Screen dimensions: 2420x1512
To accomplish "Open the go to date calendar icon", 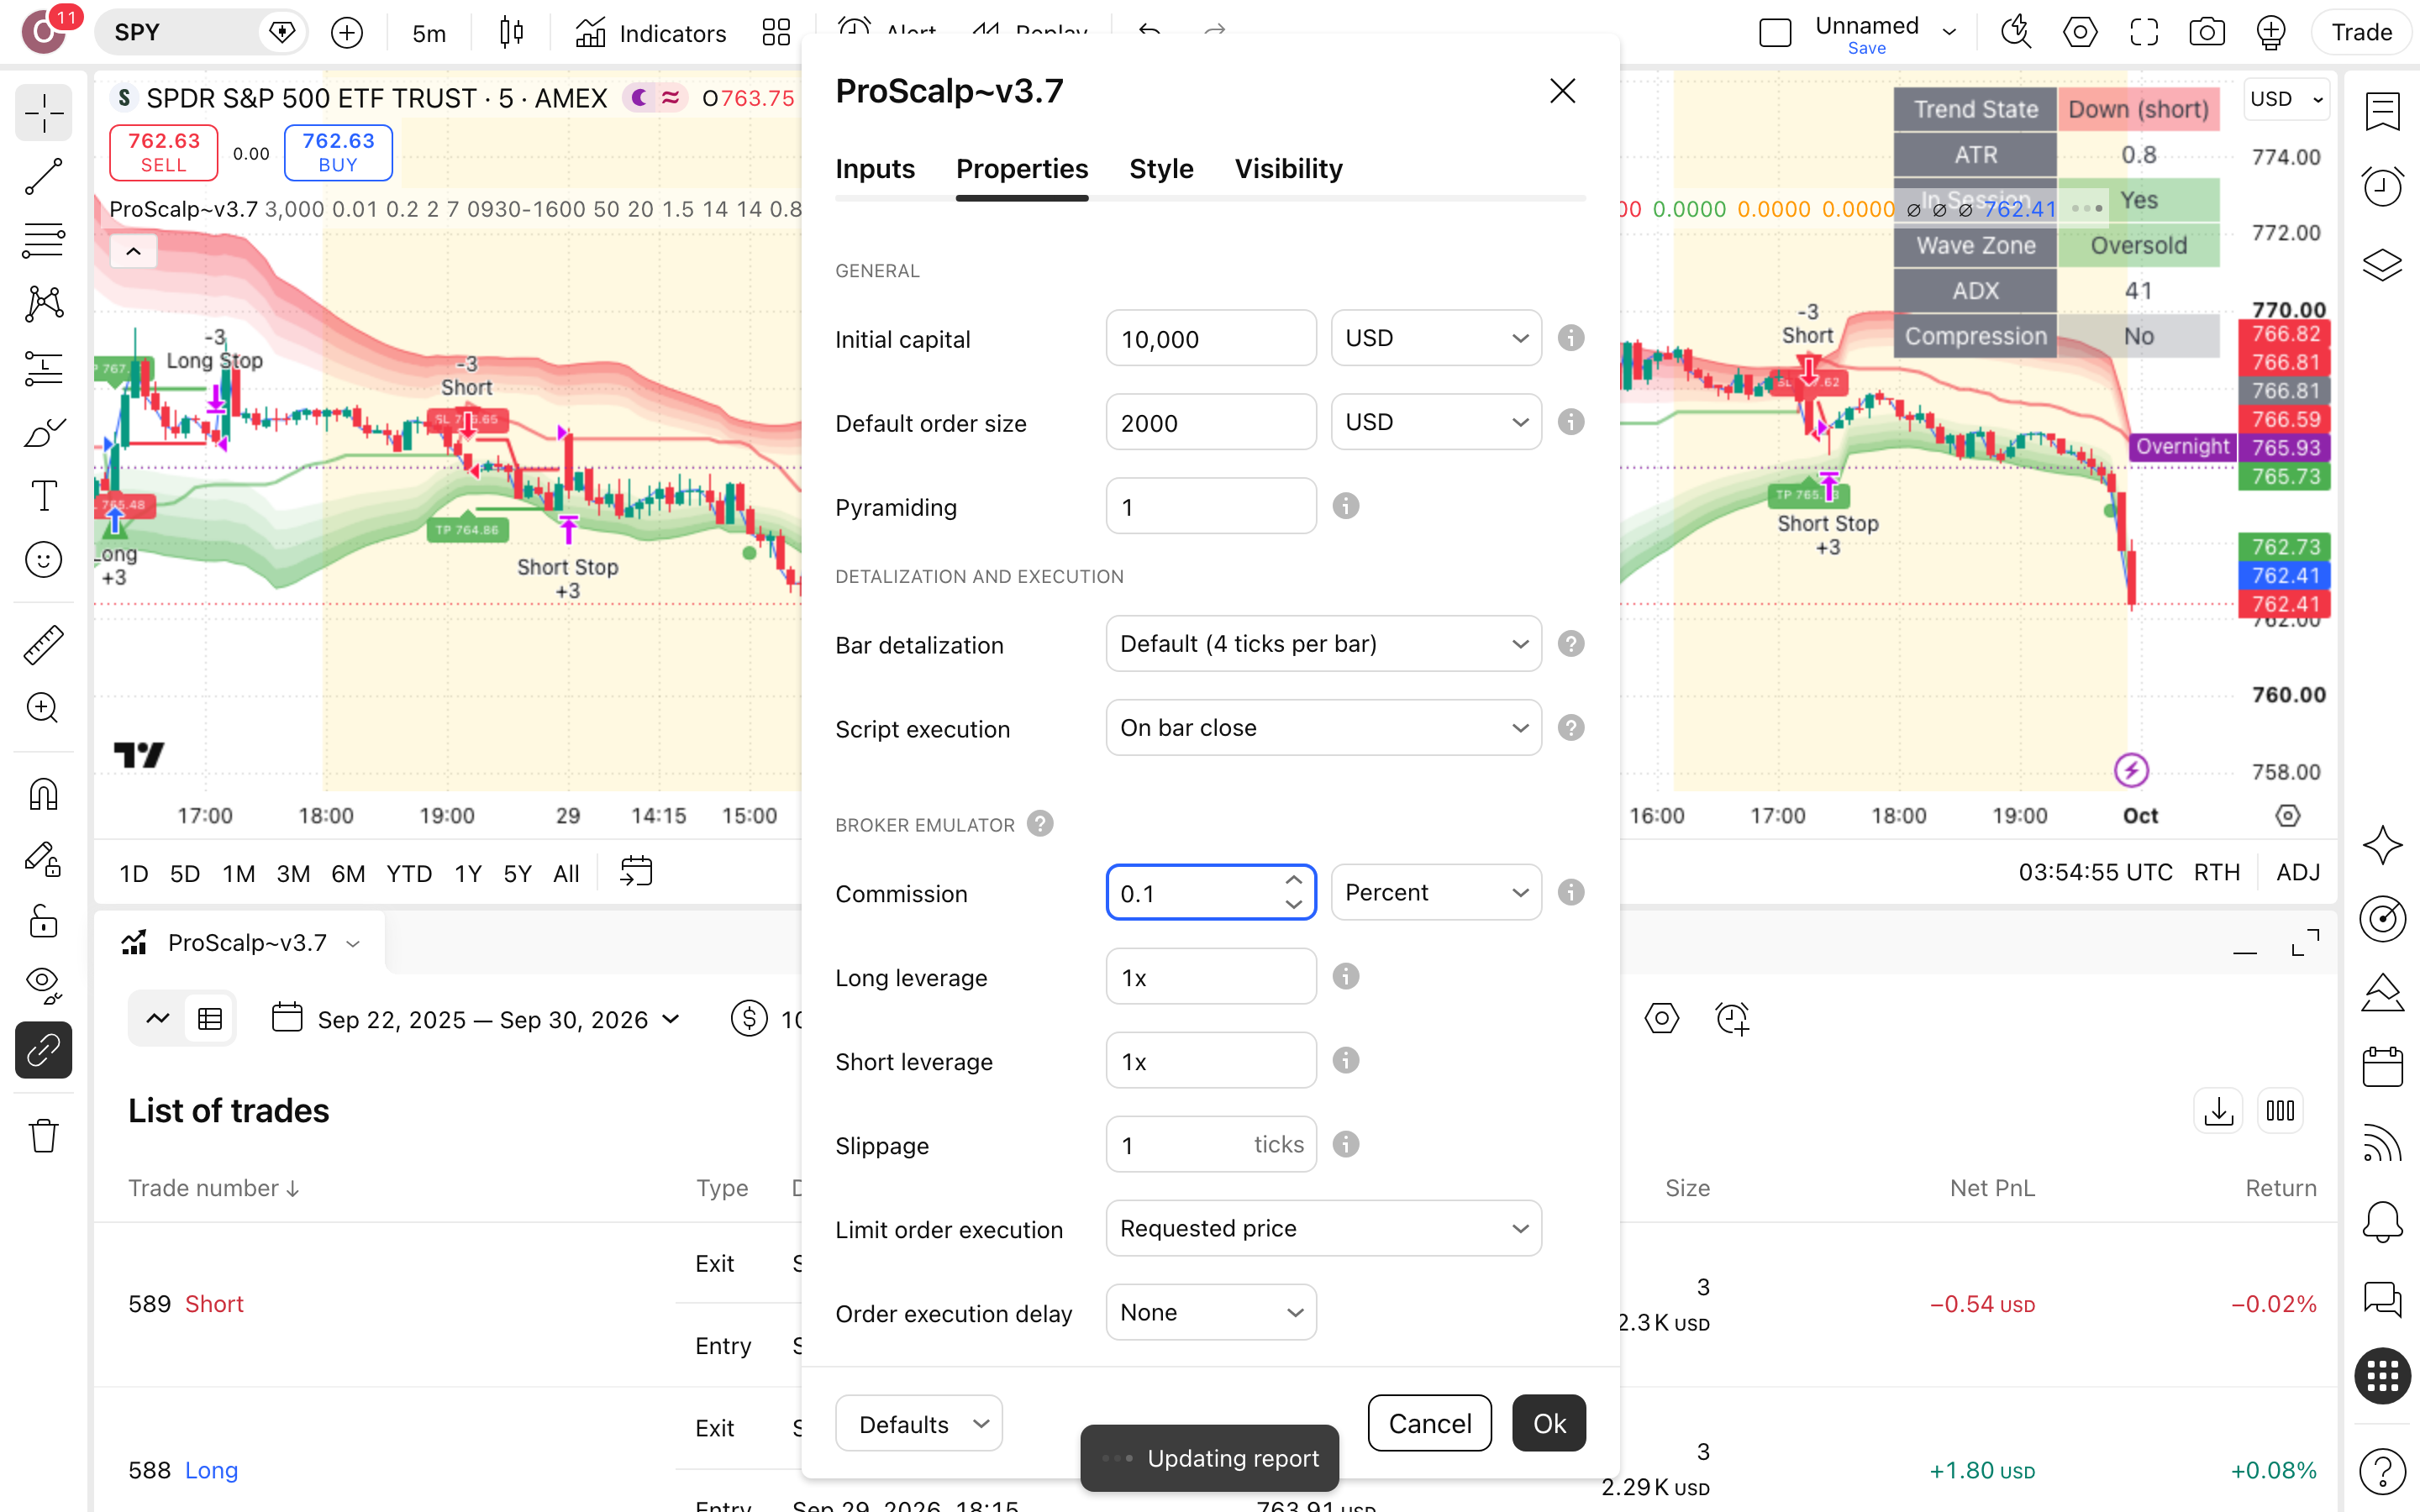I will coord(636,872).
